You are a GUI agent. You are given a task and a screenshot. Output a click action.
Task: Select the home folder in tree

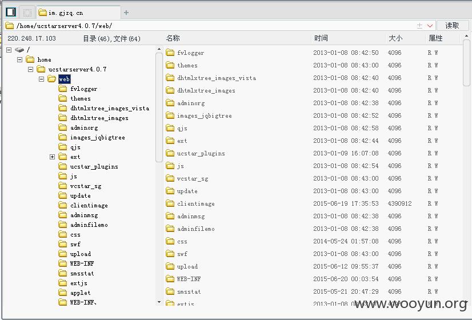coord(44,59)
